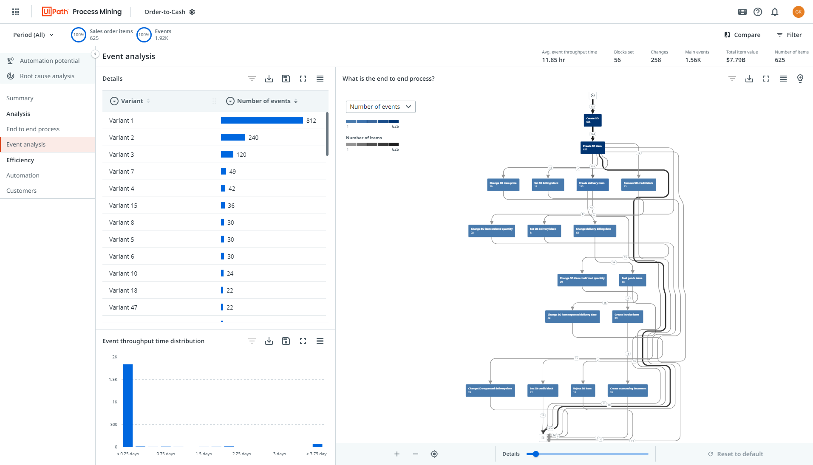The image size is (813, 465).
Task: Open Root cause analysis
Action: [47, 76]
